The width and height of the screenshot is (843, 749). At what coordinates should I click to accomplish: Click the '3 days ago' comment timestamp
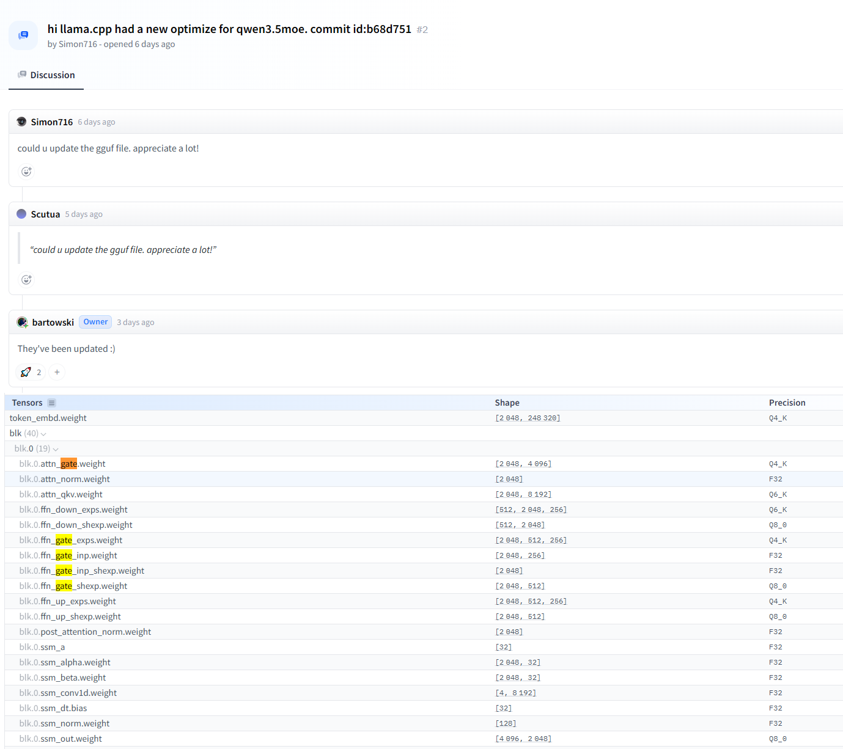tap(136, 323)
